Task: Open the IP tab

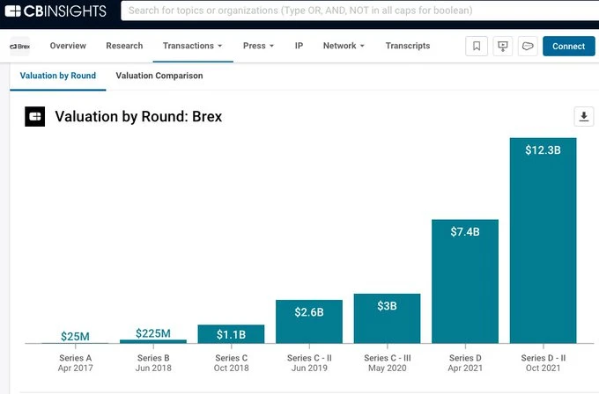Action: pos(299,46)
